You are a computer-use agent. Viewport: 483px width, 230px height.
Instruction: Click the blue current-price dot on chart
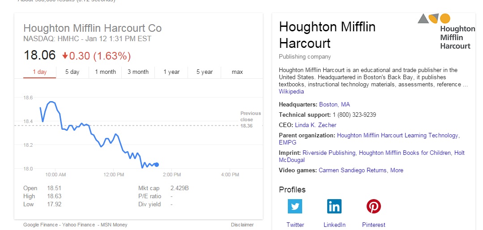(157, 165)
